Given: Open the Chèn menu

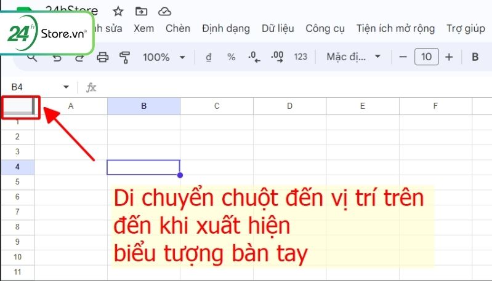Looking at the screenshot, I should (x=178, y=28).
